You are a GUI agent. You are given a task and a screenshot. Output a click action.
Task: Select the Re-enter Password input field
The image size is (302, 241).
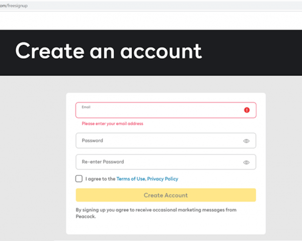(x=156, y=162)
